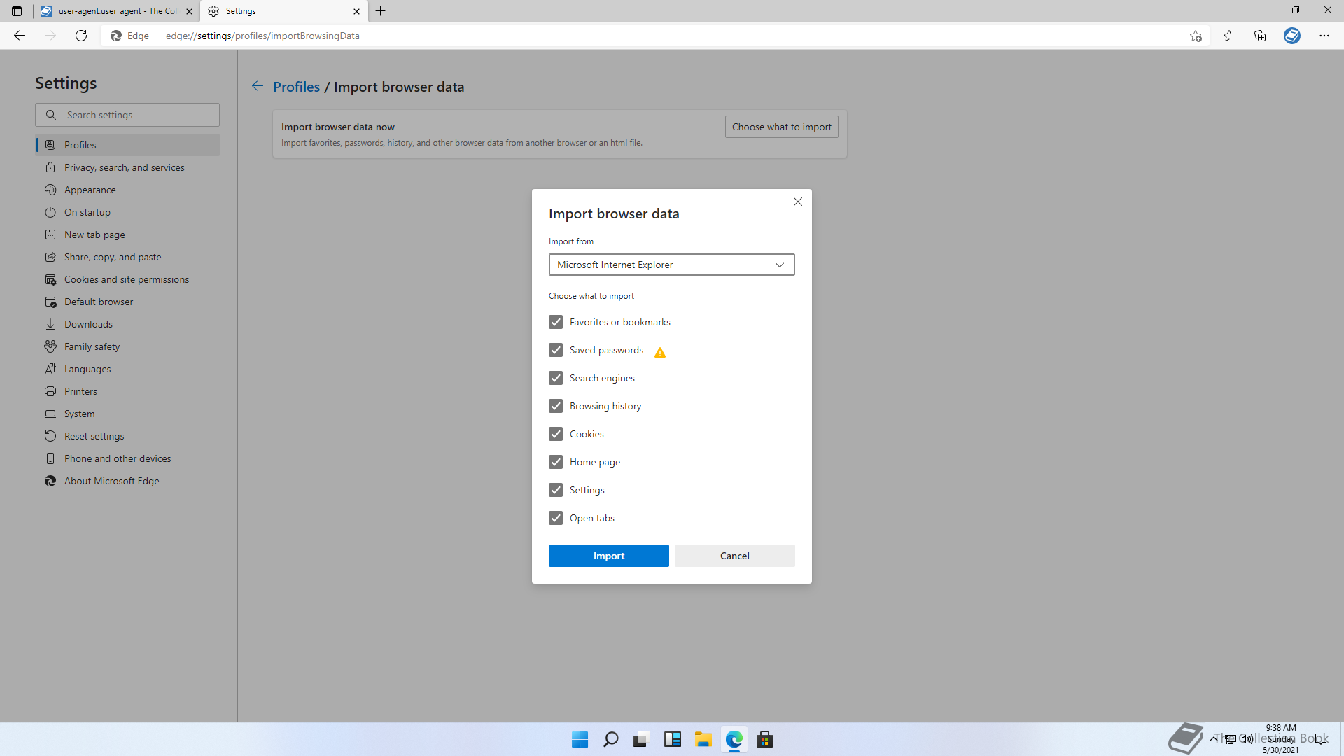
Task: Click the Profiles breadcrumb link
Action: (296, 87)
